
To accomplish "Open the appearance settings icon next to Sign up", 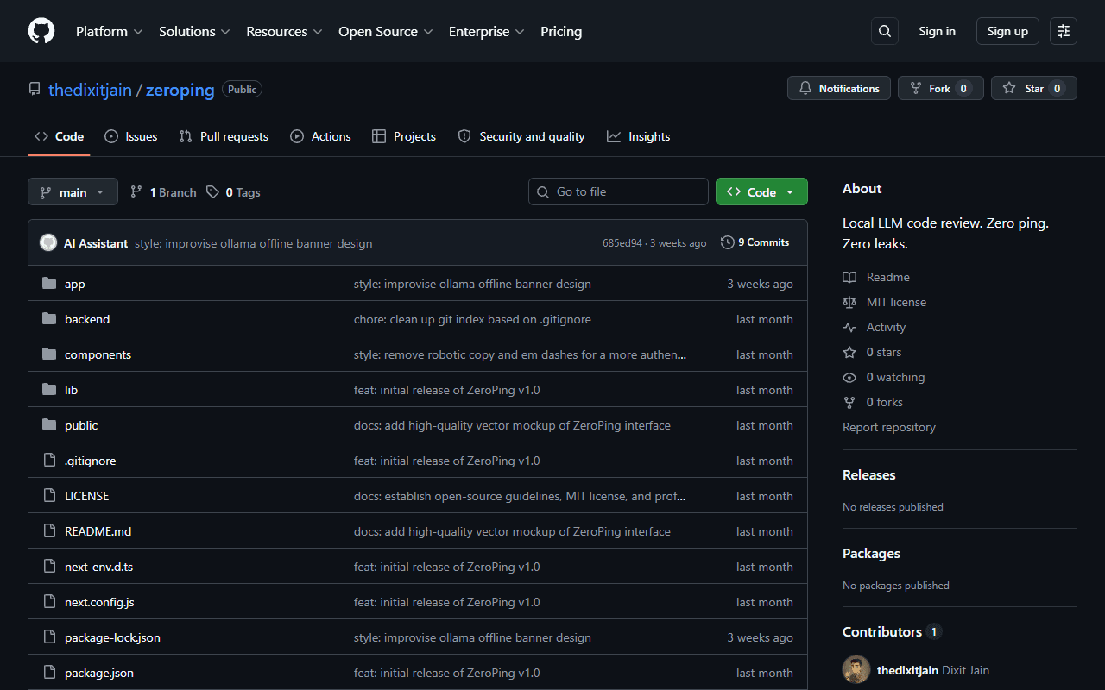I will (x=1064, y=31).
